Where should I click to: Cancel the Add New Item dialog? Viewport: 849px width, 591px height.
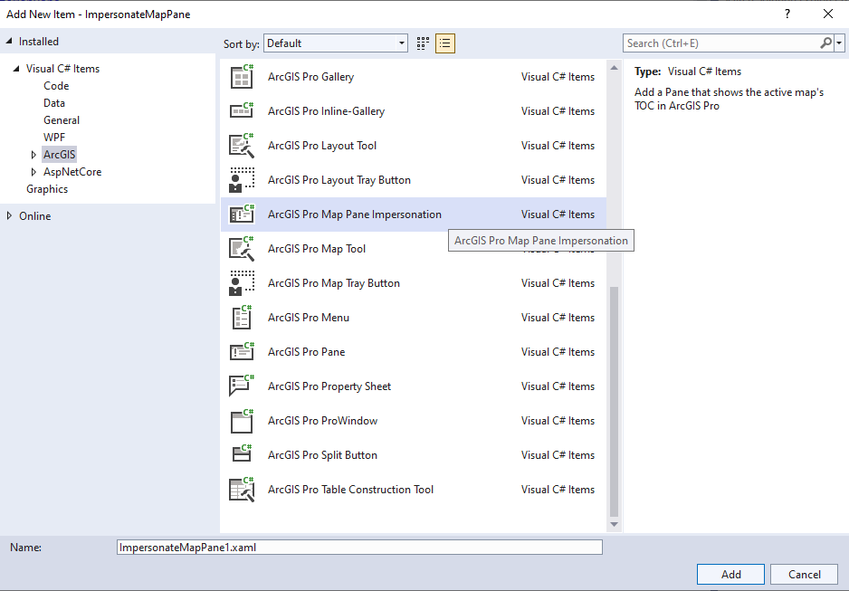[804, 574]
